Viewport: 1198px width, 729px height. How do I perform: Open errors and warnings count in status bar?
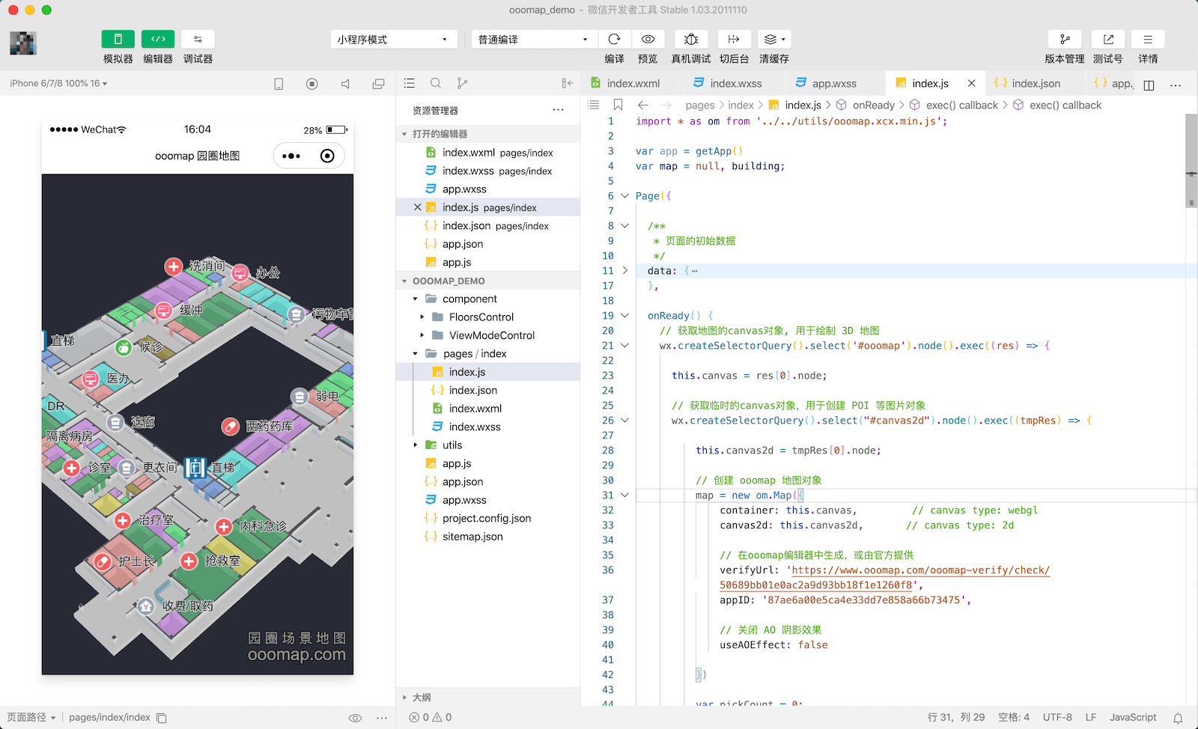point(431,718)
